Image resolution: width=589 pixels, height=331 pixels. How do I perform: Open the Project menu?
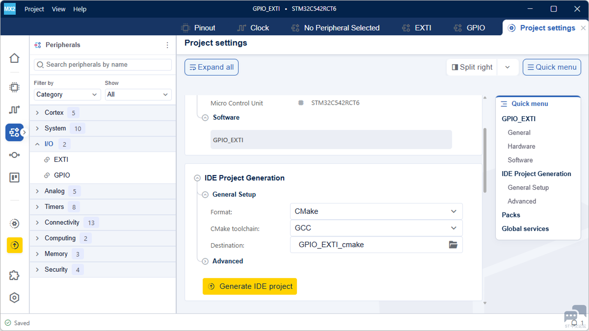coord(34,9)
